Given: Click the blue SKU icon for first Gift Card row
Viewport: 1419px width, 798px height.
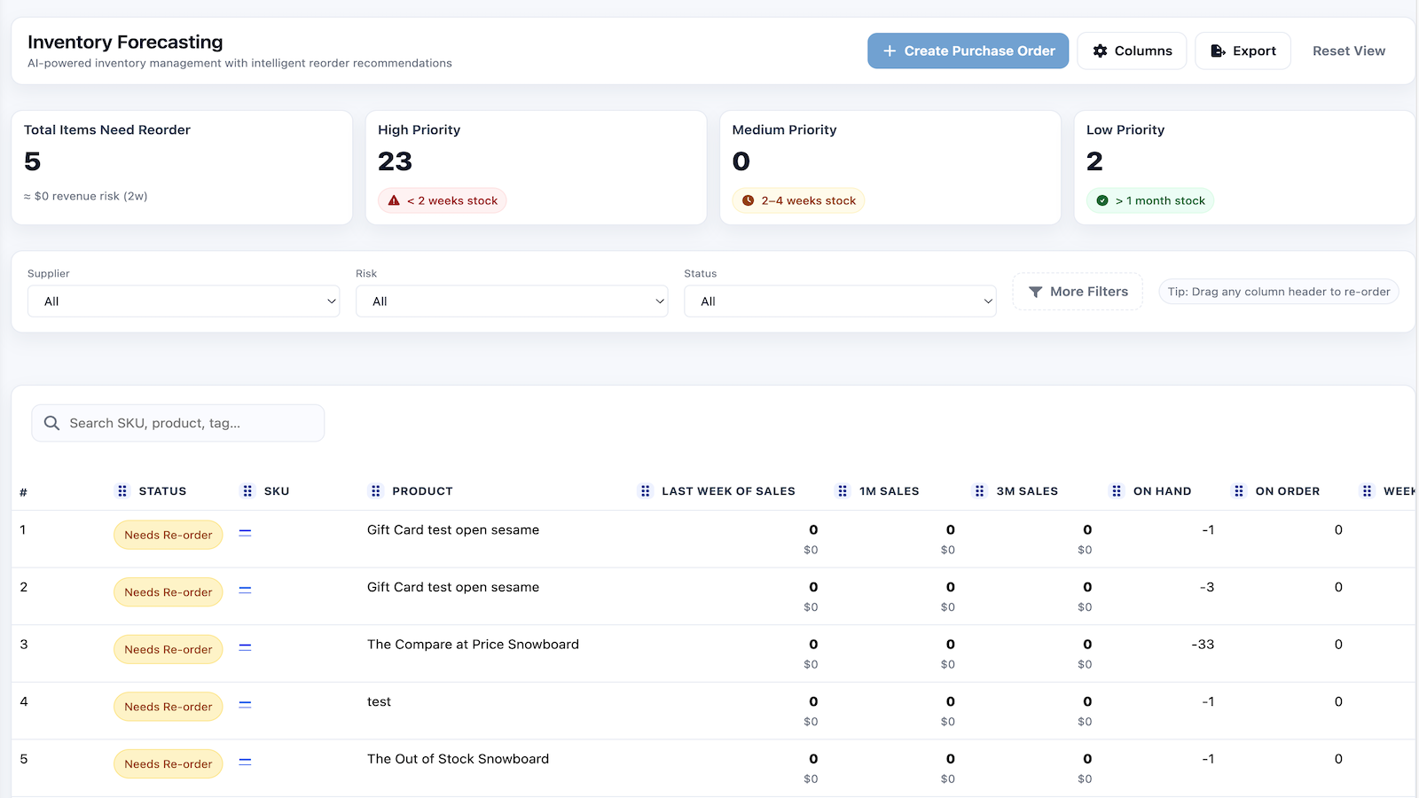Looking at the screenshot, I should click(x=246, y=533).
